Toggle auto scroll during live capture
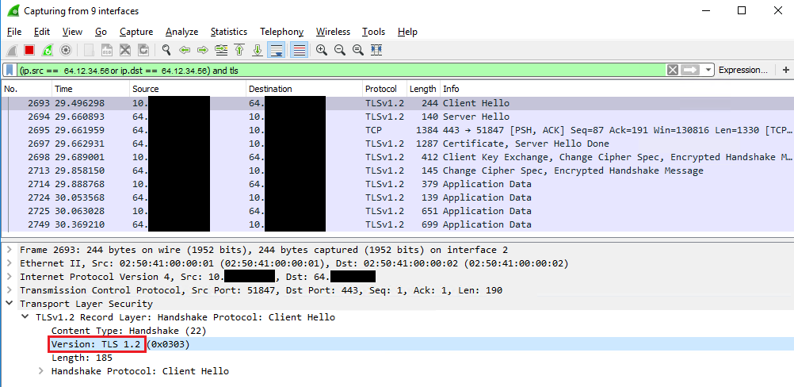 click(x=277, y=50)
